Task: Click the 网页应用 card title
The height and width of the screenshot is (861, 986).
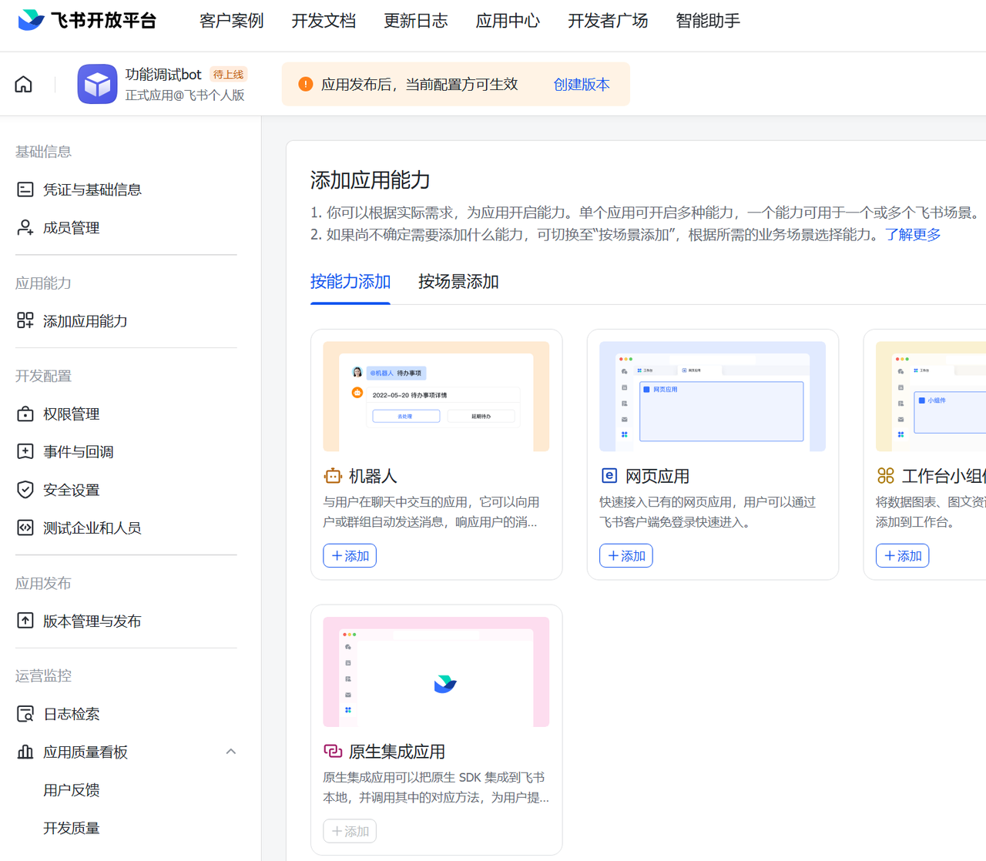Action: click(x=657, y=476)
